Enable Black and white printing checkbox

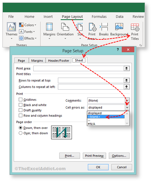coord(21,105)
